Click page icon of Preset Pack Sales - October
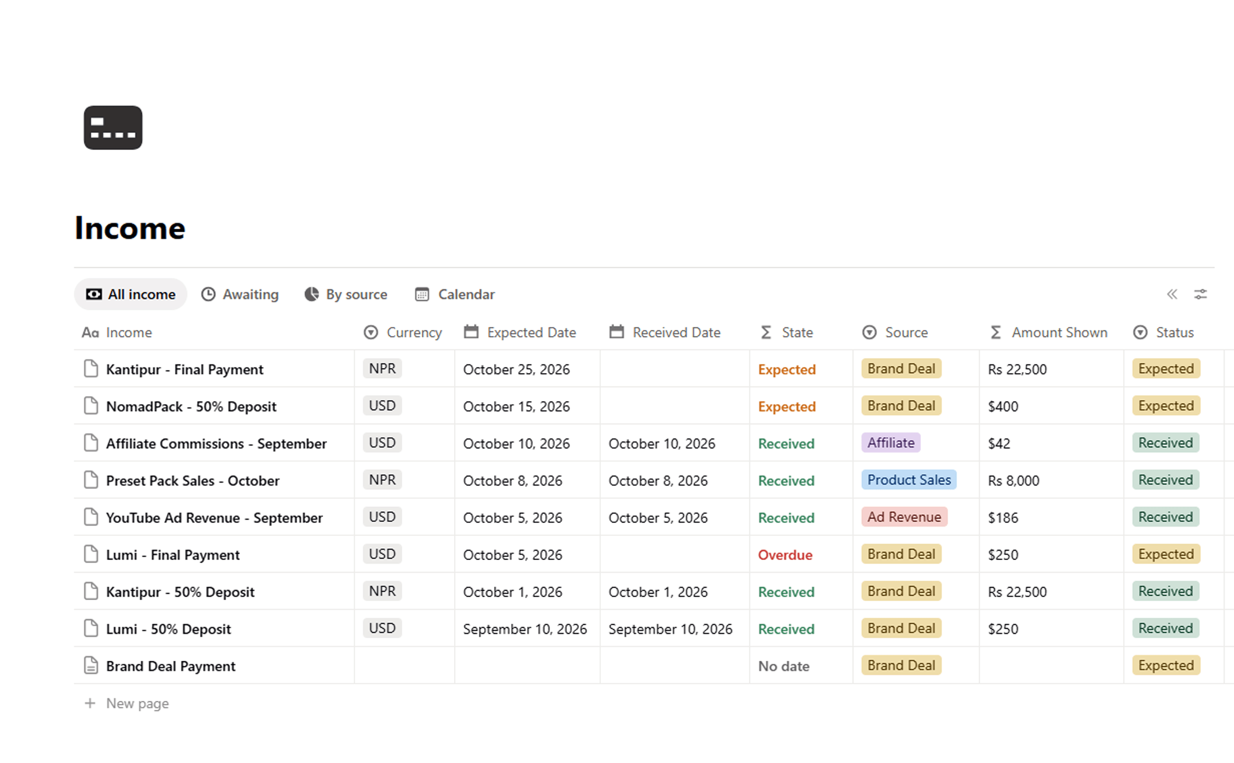 (x=91, y=479)
